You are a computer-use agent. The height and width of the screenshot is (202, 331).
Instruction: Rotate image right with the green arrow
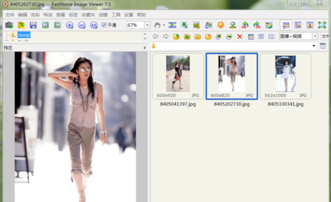pos(257,25)
